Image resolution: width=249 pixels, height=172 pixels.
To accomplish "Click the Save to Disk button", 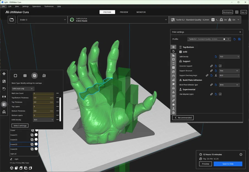I will click(228, 164).
